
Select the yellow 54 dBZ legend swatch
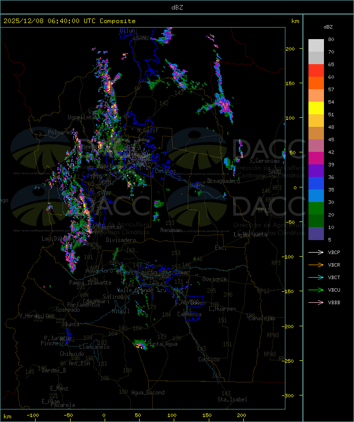pyautogui.click(x=316, y=108)
